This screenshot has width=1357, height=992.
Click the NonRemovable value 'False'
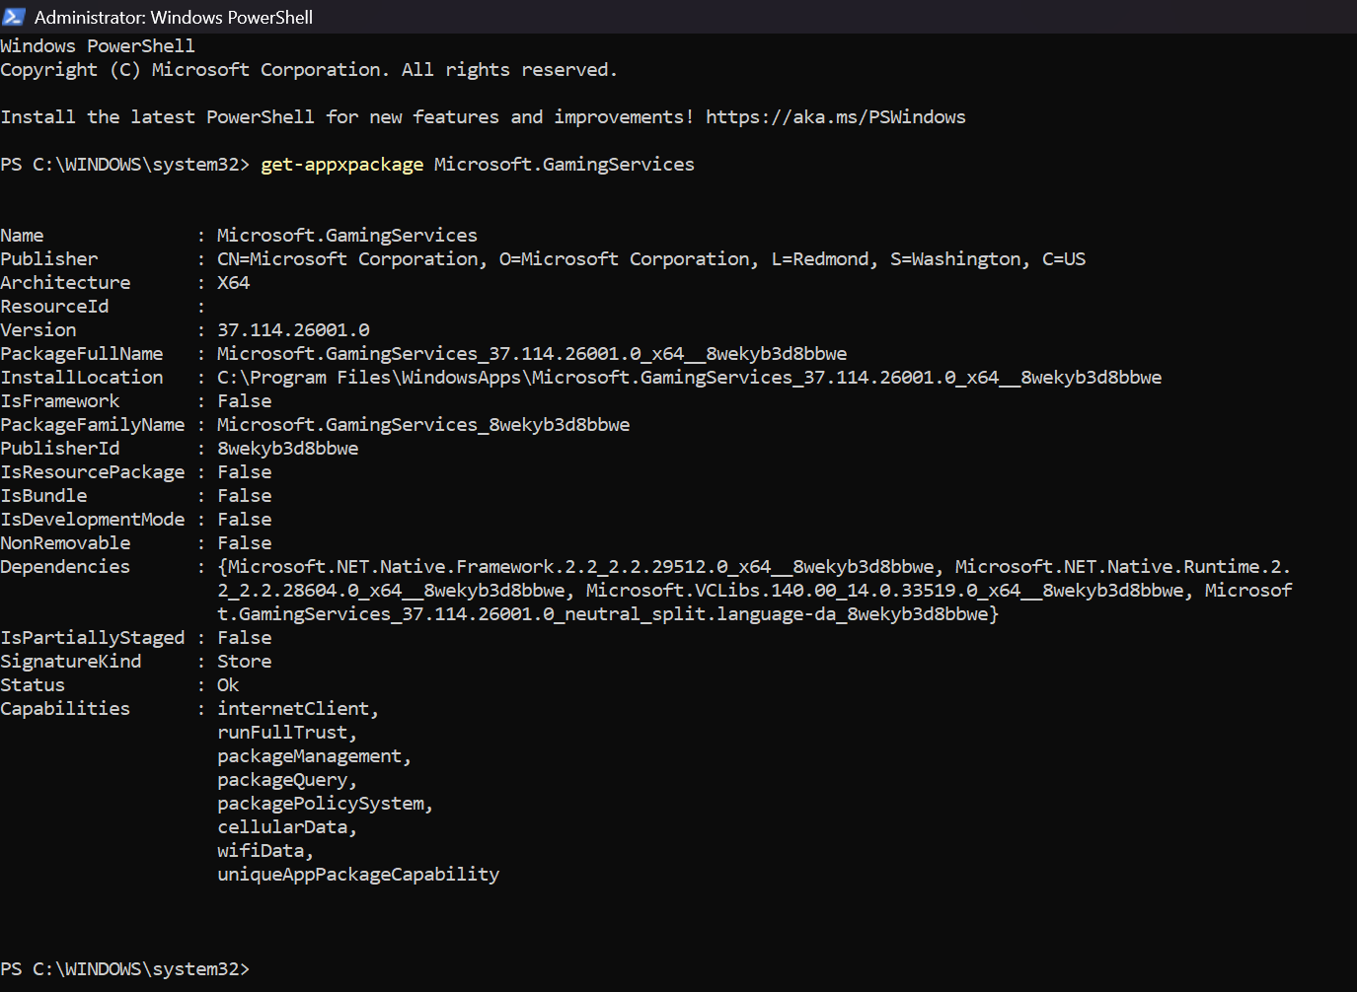click(x=245, y=543)
